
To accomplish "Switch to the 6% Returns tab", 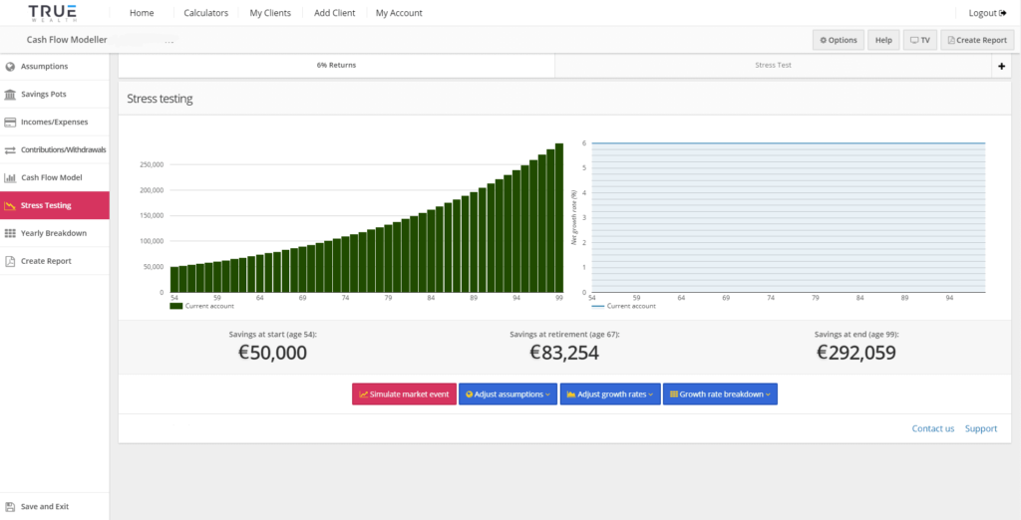I will click(337, 66).
